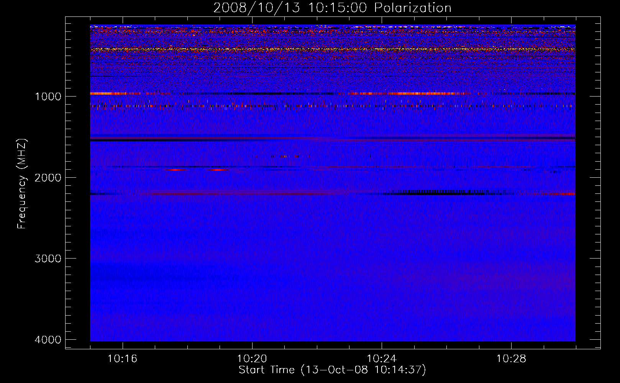
Task: Click the plot title '2008/10/13 10:15:00 Polarization'
Action: pos(332,8)
